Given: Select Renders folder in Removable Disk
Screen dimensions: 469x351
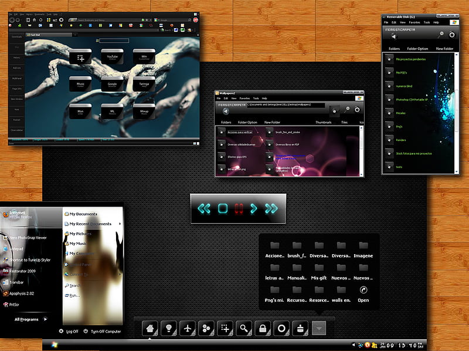Looking at the screenshot, I should [396, 140].
